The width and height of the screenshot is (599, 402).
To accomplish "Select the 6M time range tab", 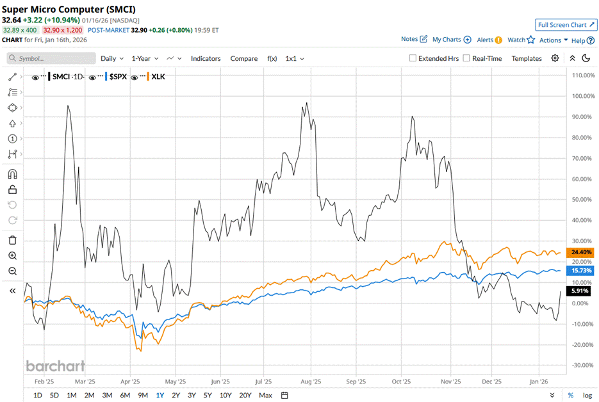I will coord(125,395).
